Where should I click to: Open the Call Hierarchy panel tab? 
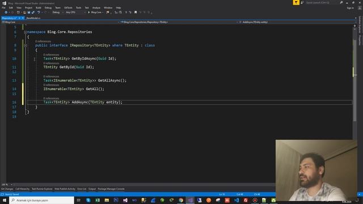(23, 189)
